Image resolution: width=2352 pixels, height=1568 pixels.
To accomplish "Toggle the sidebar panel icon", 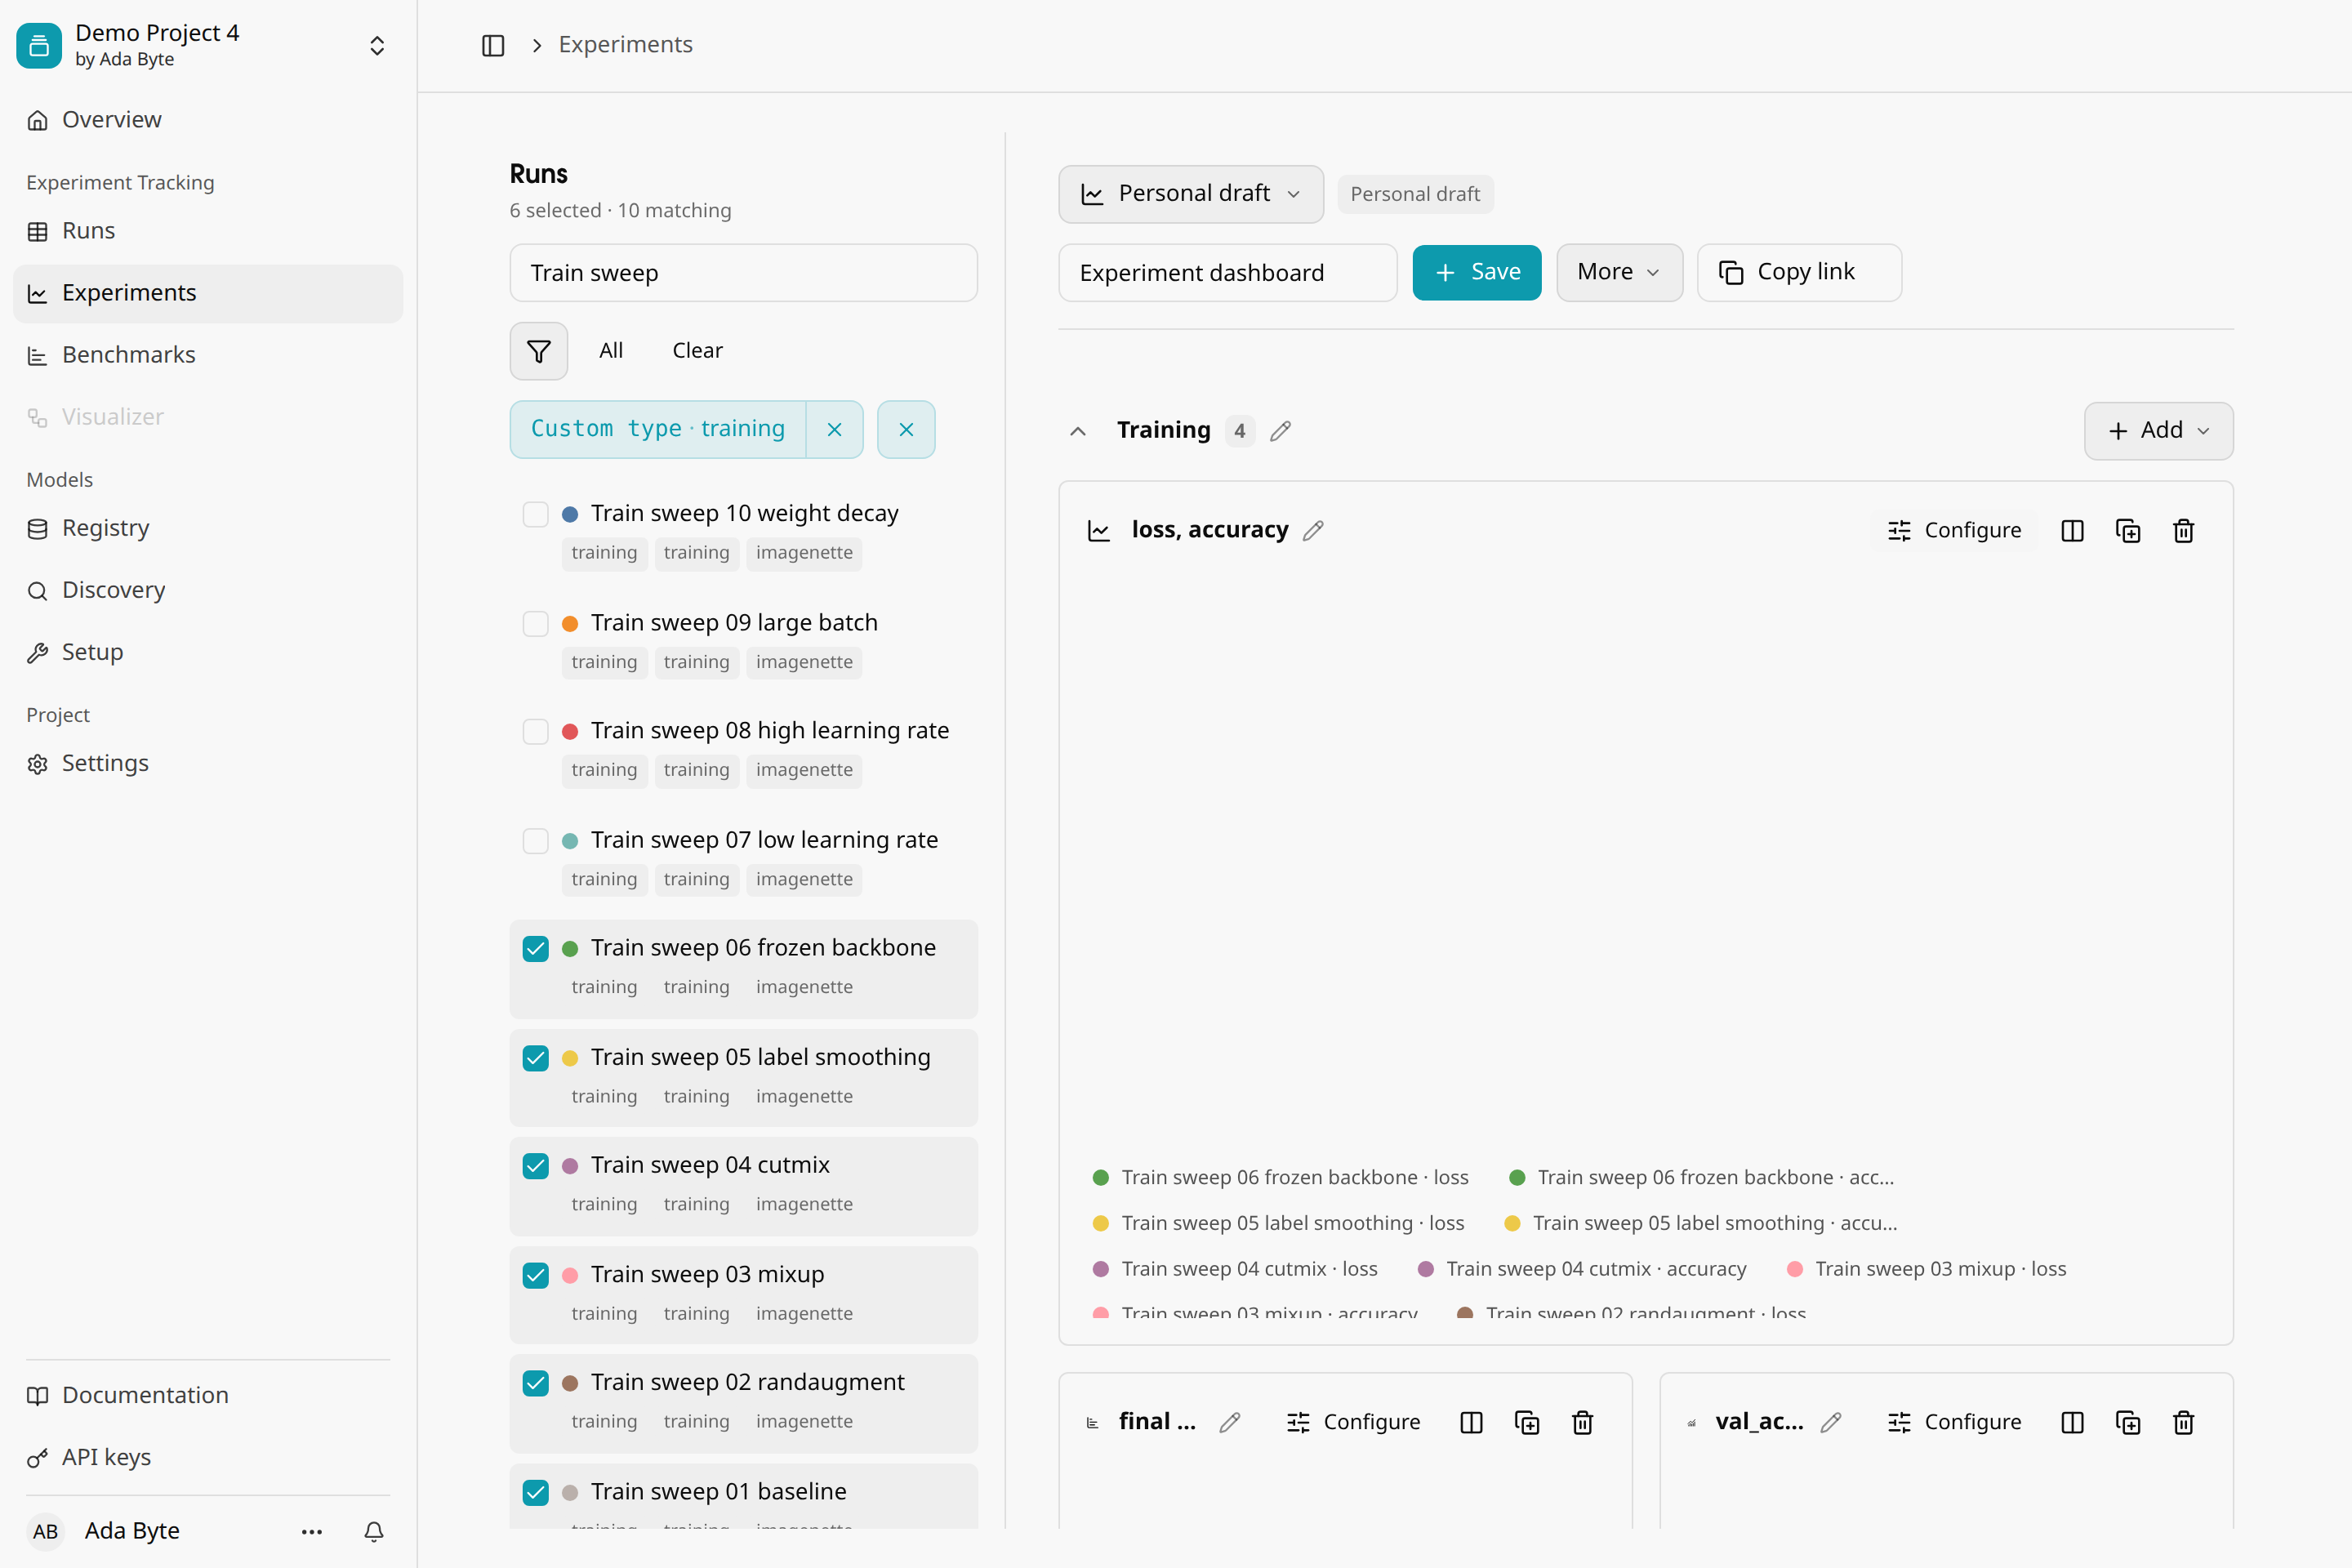I will (x=493, y=45).
